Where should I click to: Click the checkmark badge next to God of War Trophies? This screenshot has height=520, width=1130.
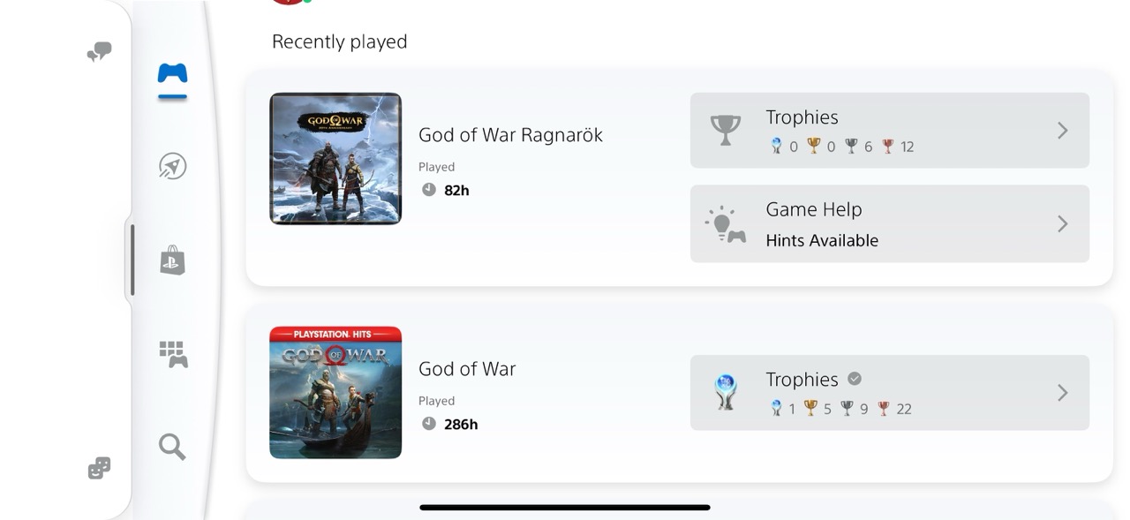(854, 378)
